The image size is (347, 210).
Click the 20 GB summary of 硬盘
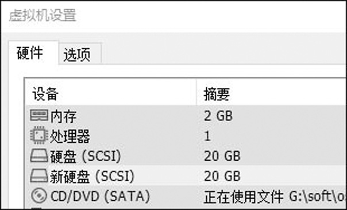click(x=222, y=156)
